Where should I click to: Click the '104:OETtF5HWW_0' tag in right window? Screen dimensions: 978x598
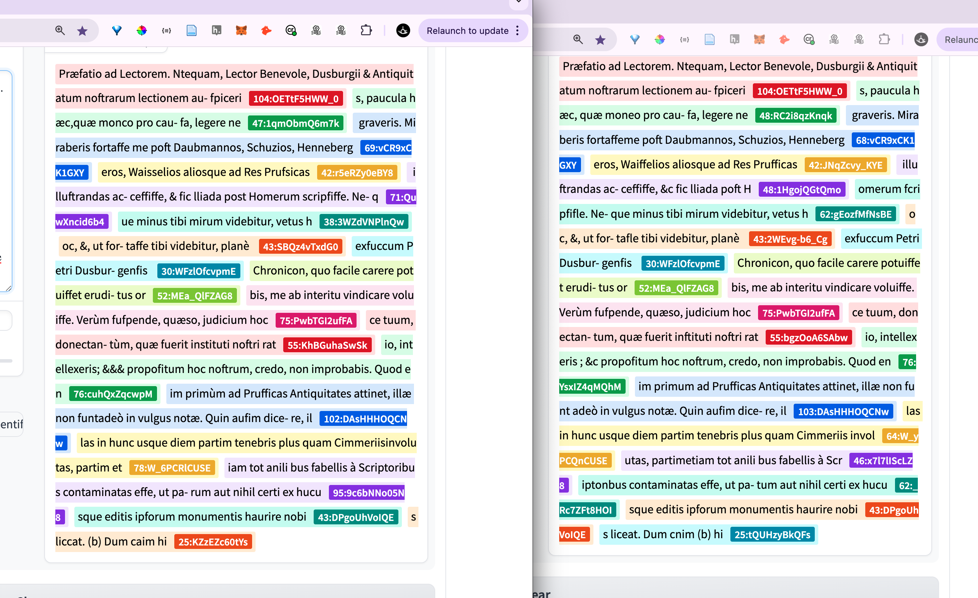click(x=800, y=91)
